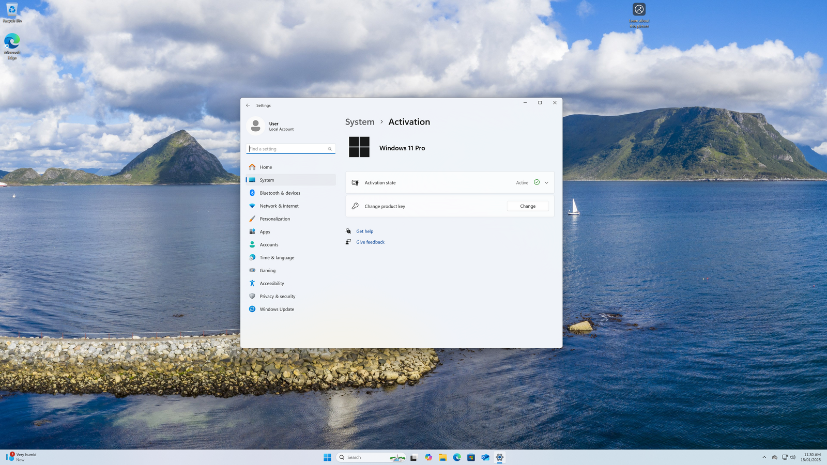This screenshot has height=465, width=827.
Task: Click the Activation state certificate icon
Action: (355, 183)
